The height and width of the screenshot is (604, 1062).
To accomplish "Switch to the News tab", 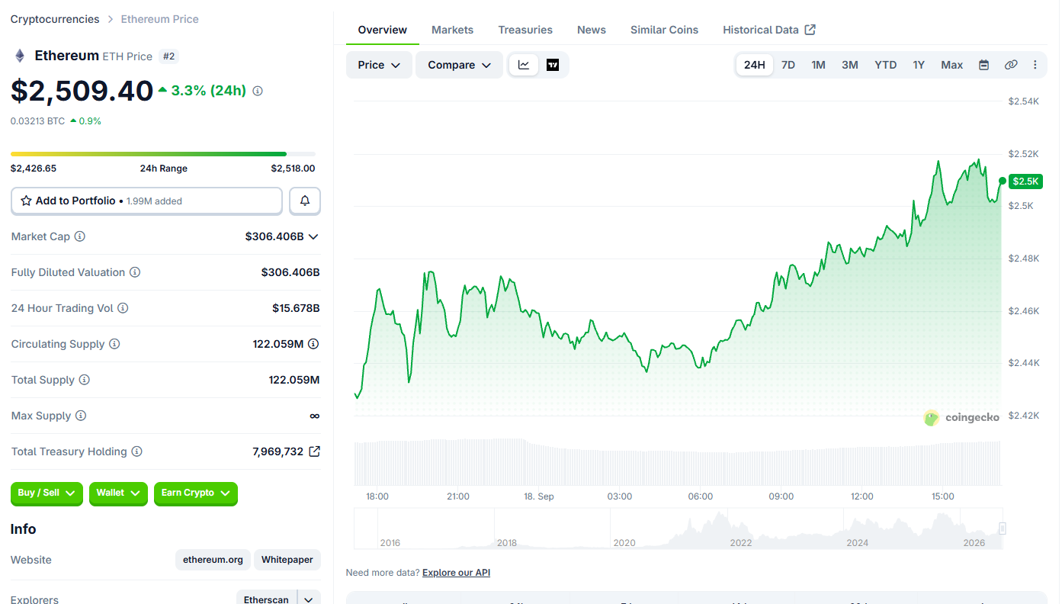I will [592, 30].
